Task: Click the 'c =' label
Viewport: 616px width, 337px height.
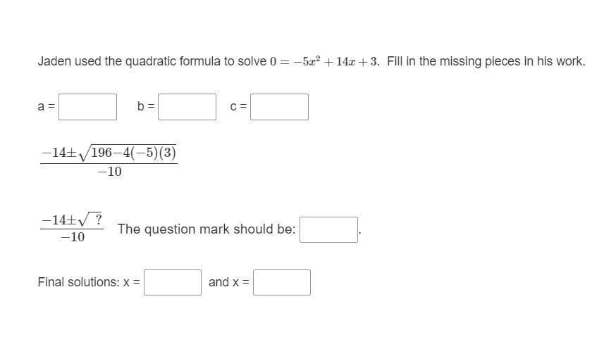Action: click(x=238, y=106)
